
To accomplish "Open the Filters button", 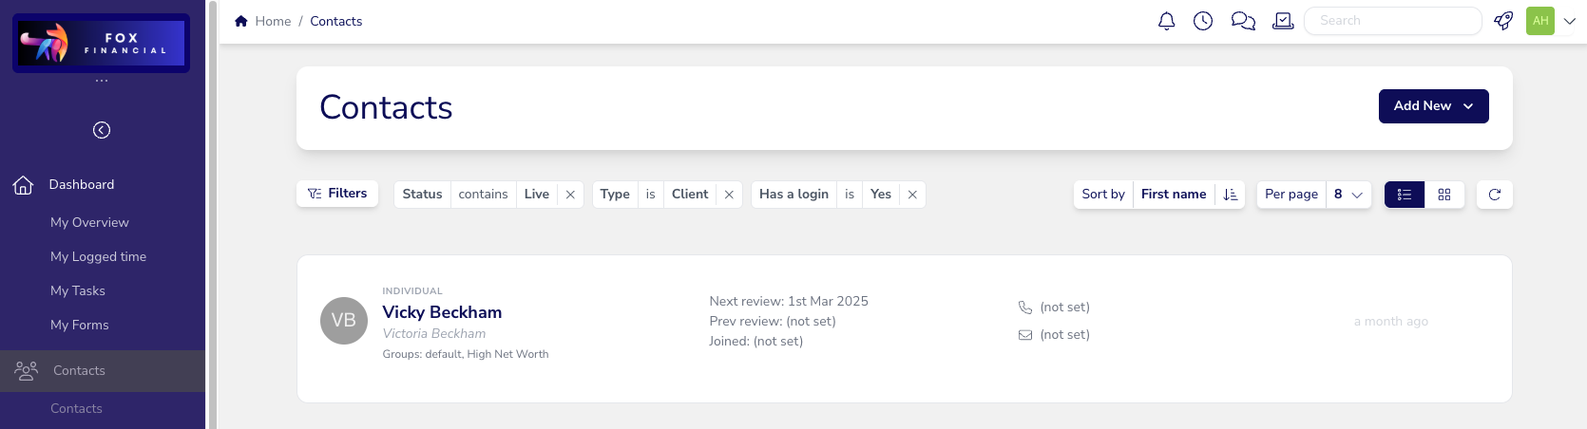I will coord(337,194).
